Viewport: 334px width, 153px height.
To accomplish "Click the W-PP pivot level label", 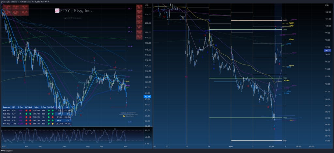I will (x=285, y=30).
